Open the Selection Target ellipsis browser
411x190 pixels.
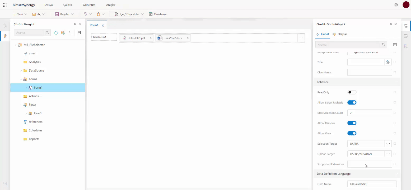point(388,143)
